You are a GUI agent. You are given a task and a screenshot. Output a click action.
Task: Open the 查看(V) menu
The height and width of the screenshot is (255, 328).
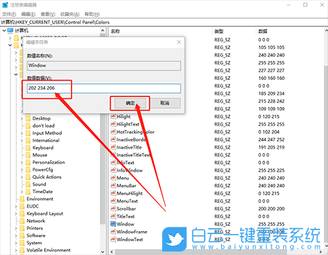[48, 14]
